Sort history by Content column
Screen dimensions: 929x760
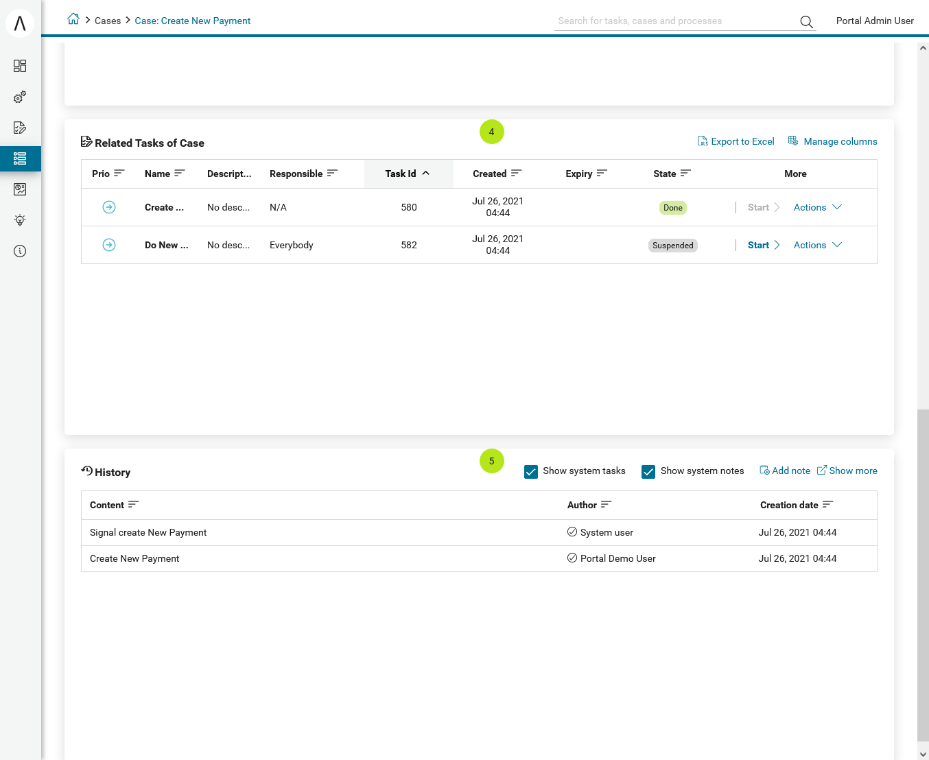coord(114,505)
